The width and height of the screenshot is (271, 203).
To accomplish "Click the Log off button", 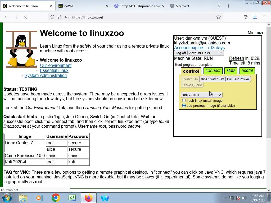I will pyautogui.click(x=181, y=53).
